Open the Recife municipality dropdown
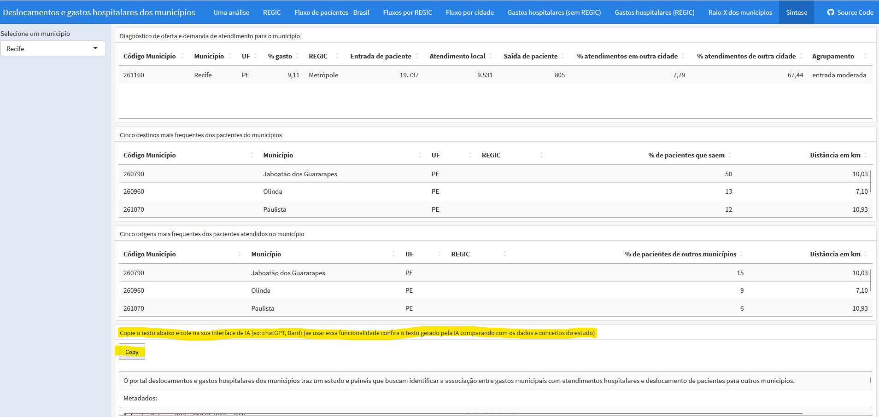 53,48
